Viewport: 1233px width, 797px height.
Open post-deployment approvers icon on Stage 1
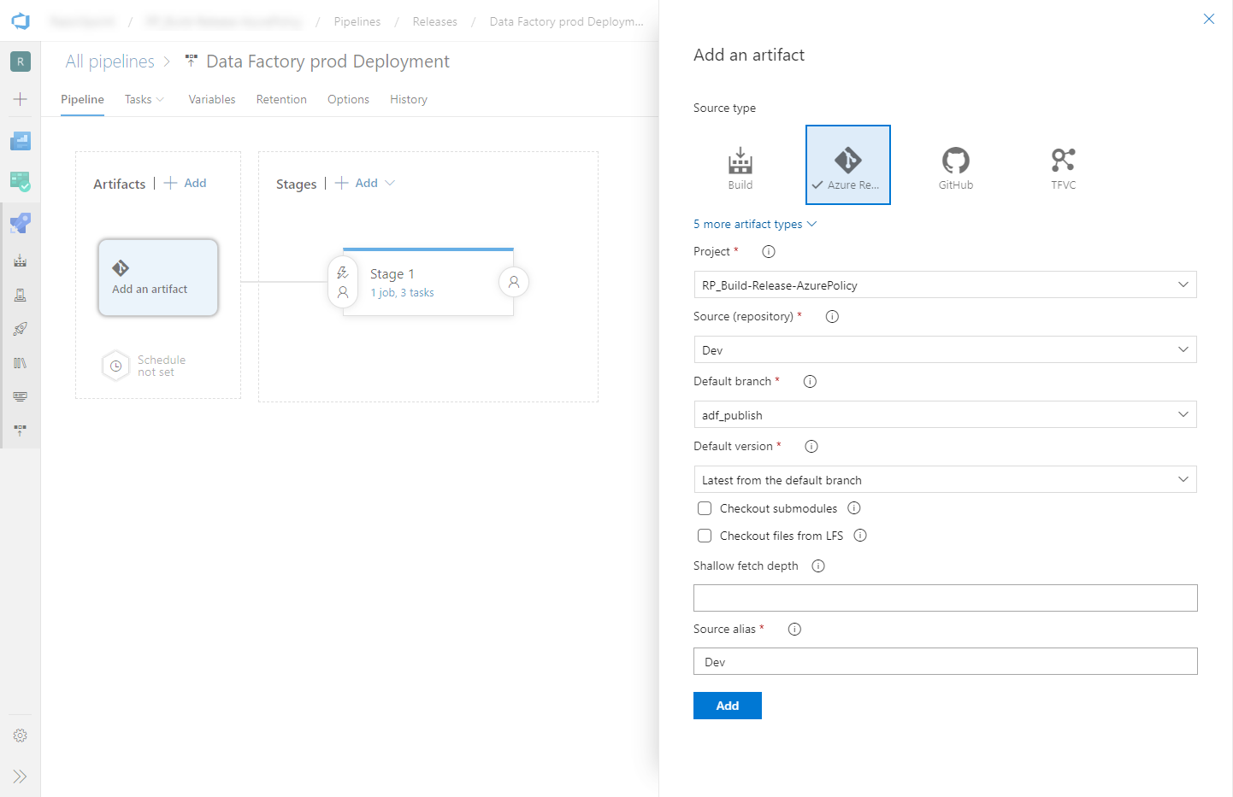click(513, 282)
